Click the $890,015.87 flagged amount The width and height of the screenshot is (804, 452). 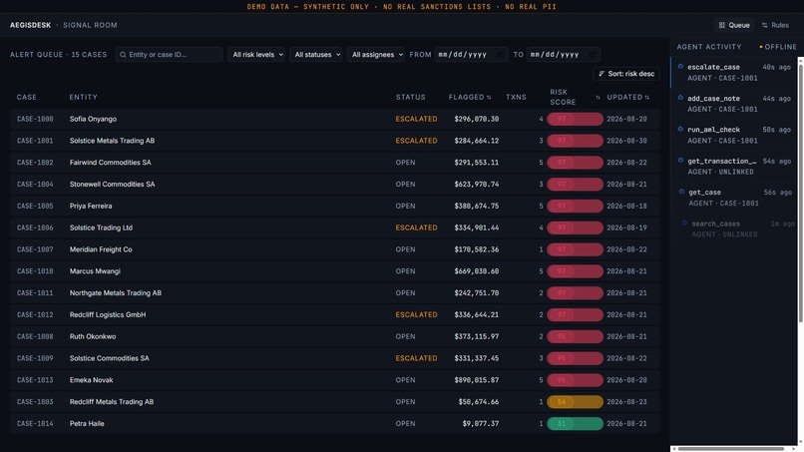(477, 380)
